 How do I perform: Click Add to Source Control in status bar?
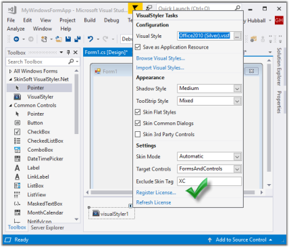pyautogui.click(x=241, y=240)
